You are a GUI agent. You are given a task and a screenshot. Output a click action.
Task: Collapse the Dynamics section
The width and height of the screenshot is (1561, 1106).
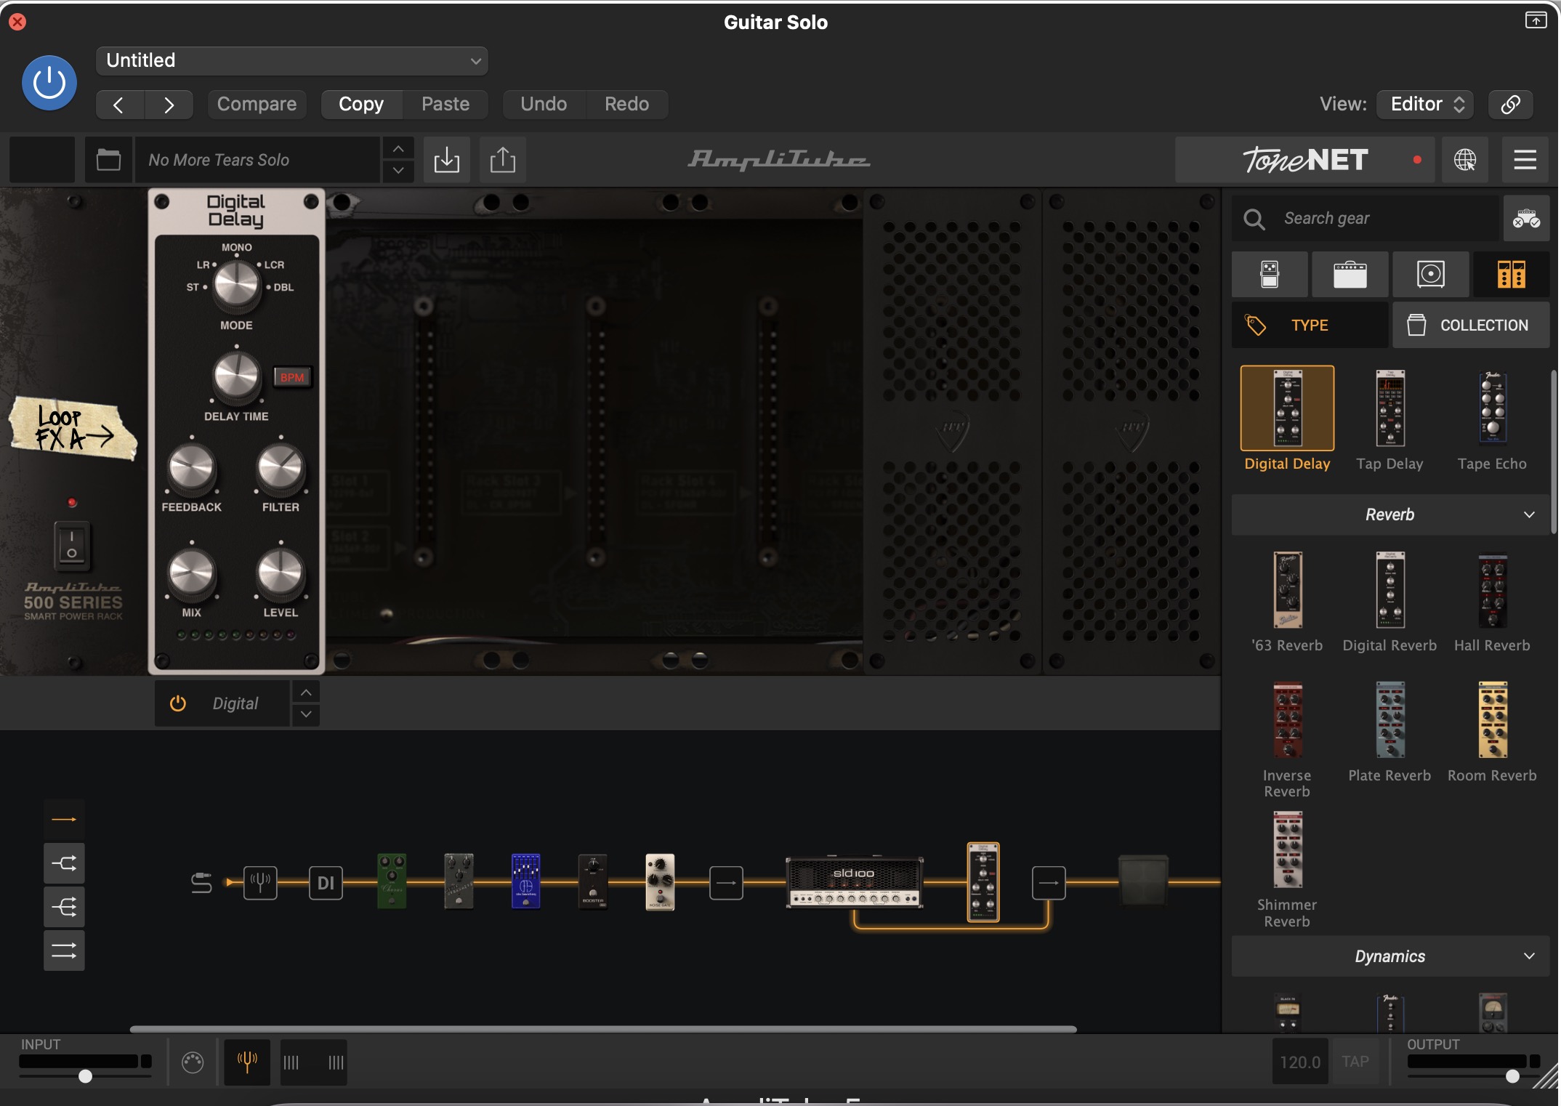coord(1390,956)
